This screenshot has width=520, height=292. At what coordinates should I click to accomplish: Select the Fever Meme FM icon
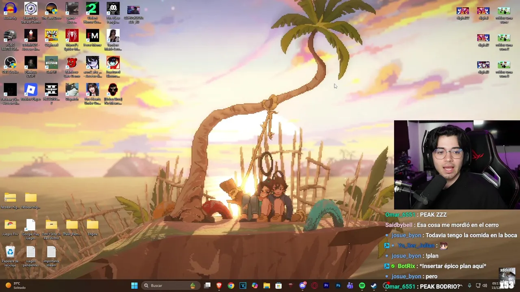[92, 39]
